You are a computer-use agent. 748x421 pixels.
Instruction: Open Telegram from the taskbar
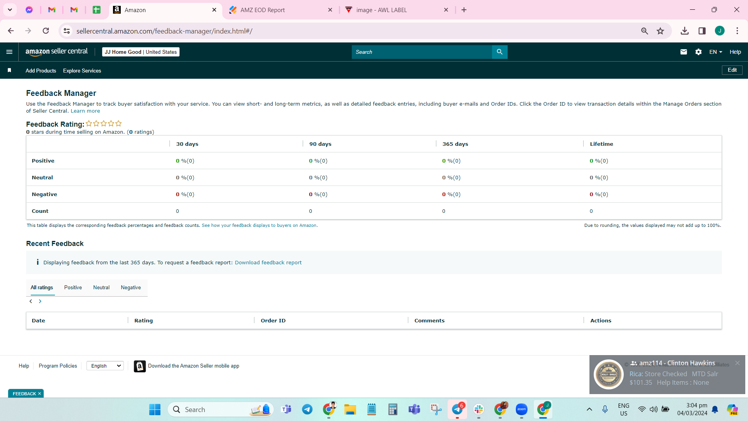(x=307, y=409)
